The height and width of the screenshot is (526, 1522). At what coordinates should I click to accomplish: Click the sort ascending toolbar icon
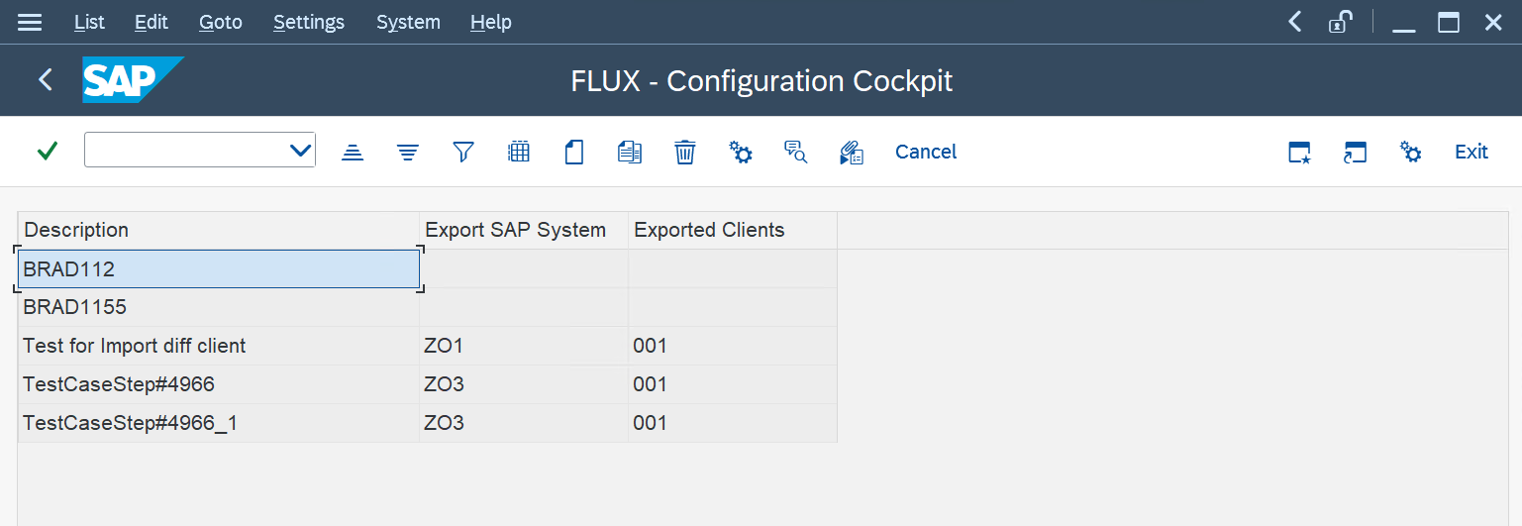click(353, 152)
